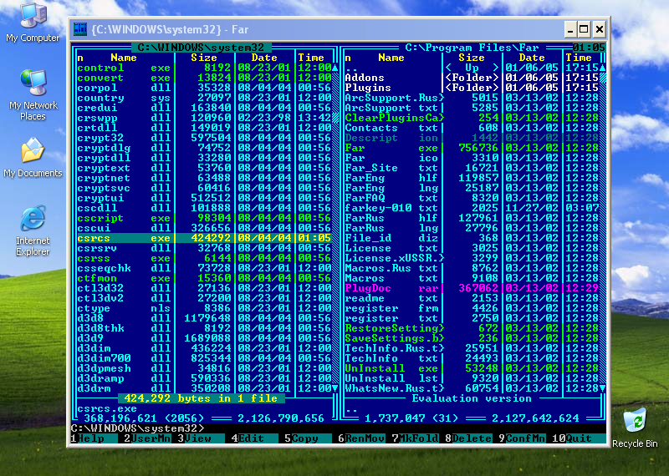Select csrss exe file row

pos(204,258)
